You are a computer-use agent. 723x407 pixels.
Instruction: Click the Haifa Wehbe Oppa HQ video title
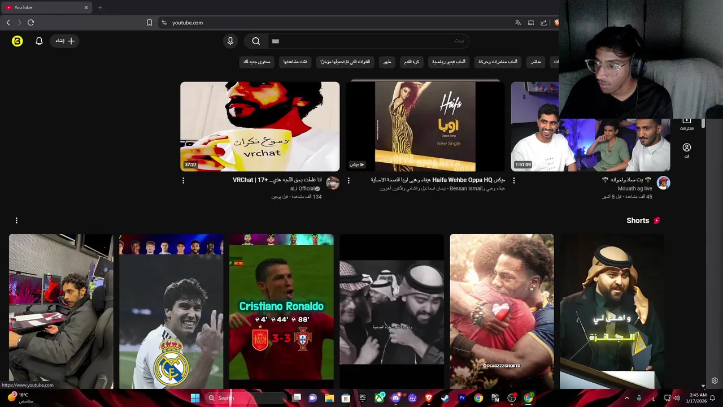click(438, 180)
